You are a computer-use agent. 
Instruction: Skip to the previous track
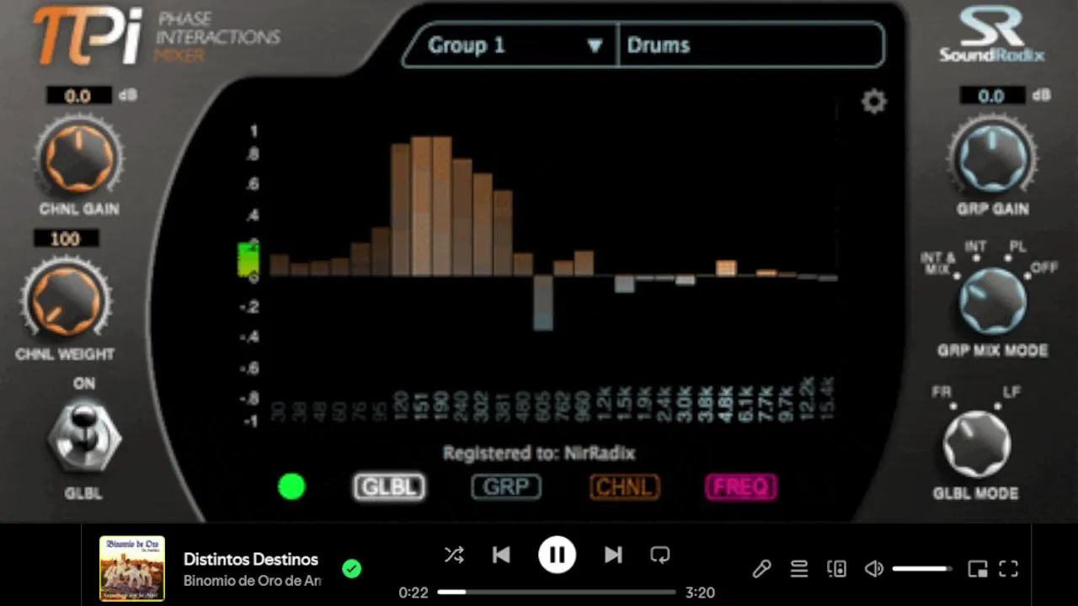coord(501,555)
